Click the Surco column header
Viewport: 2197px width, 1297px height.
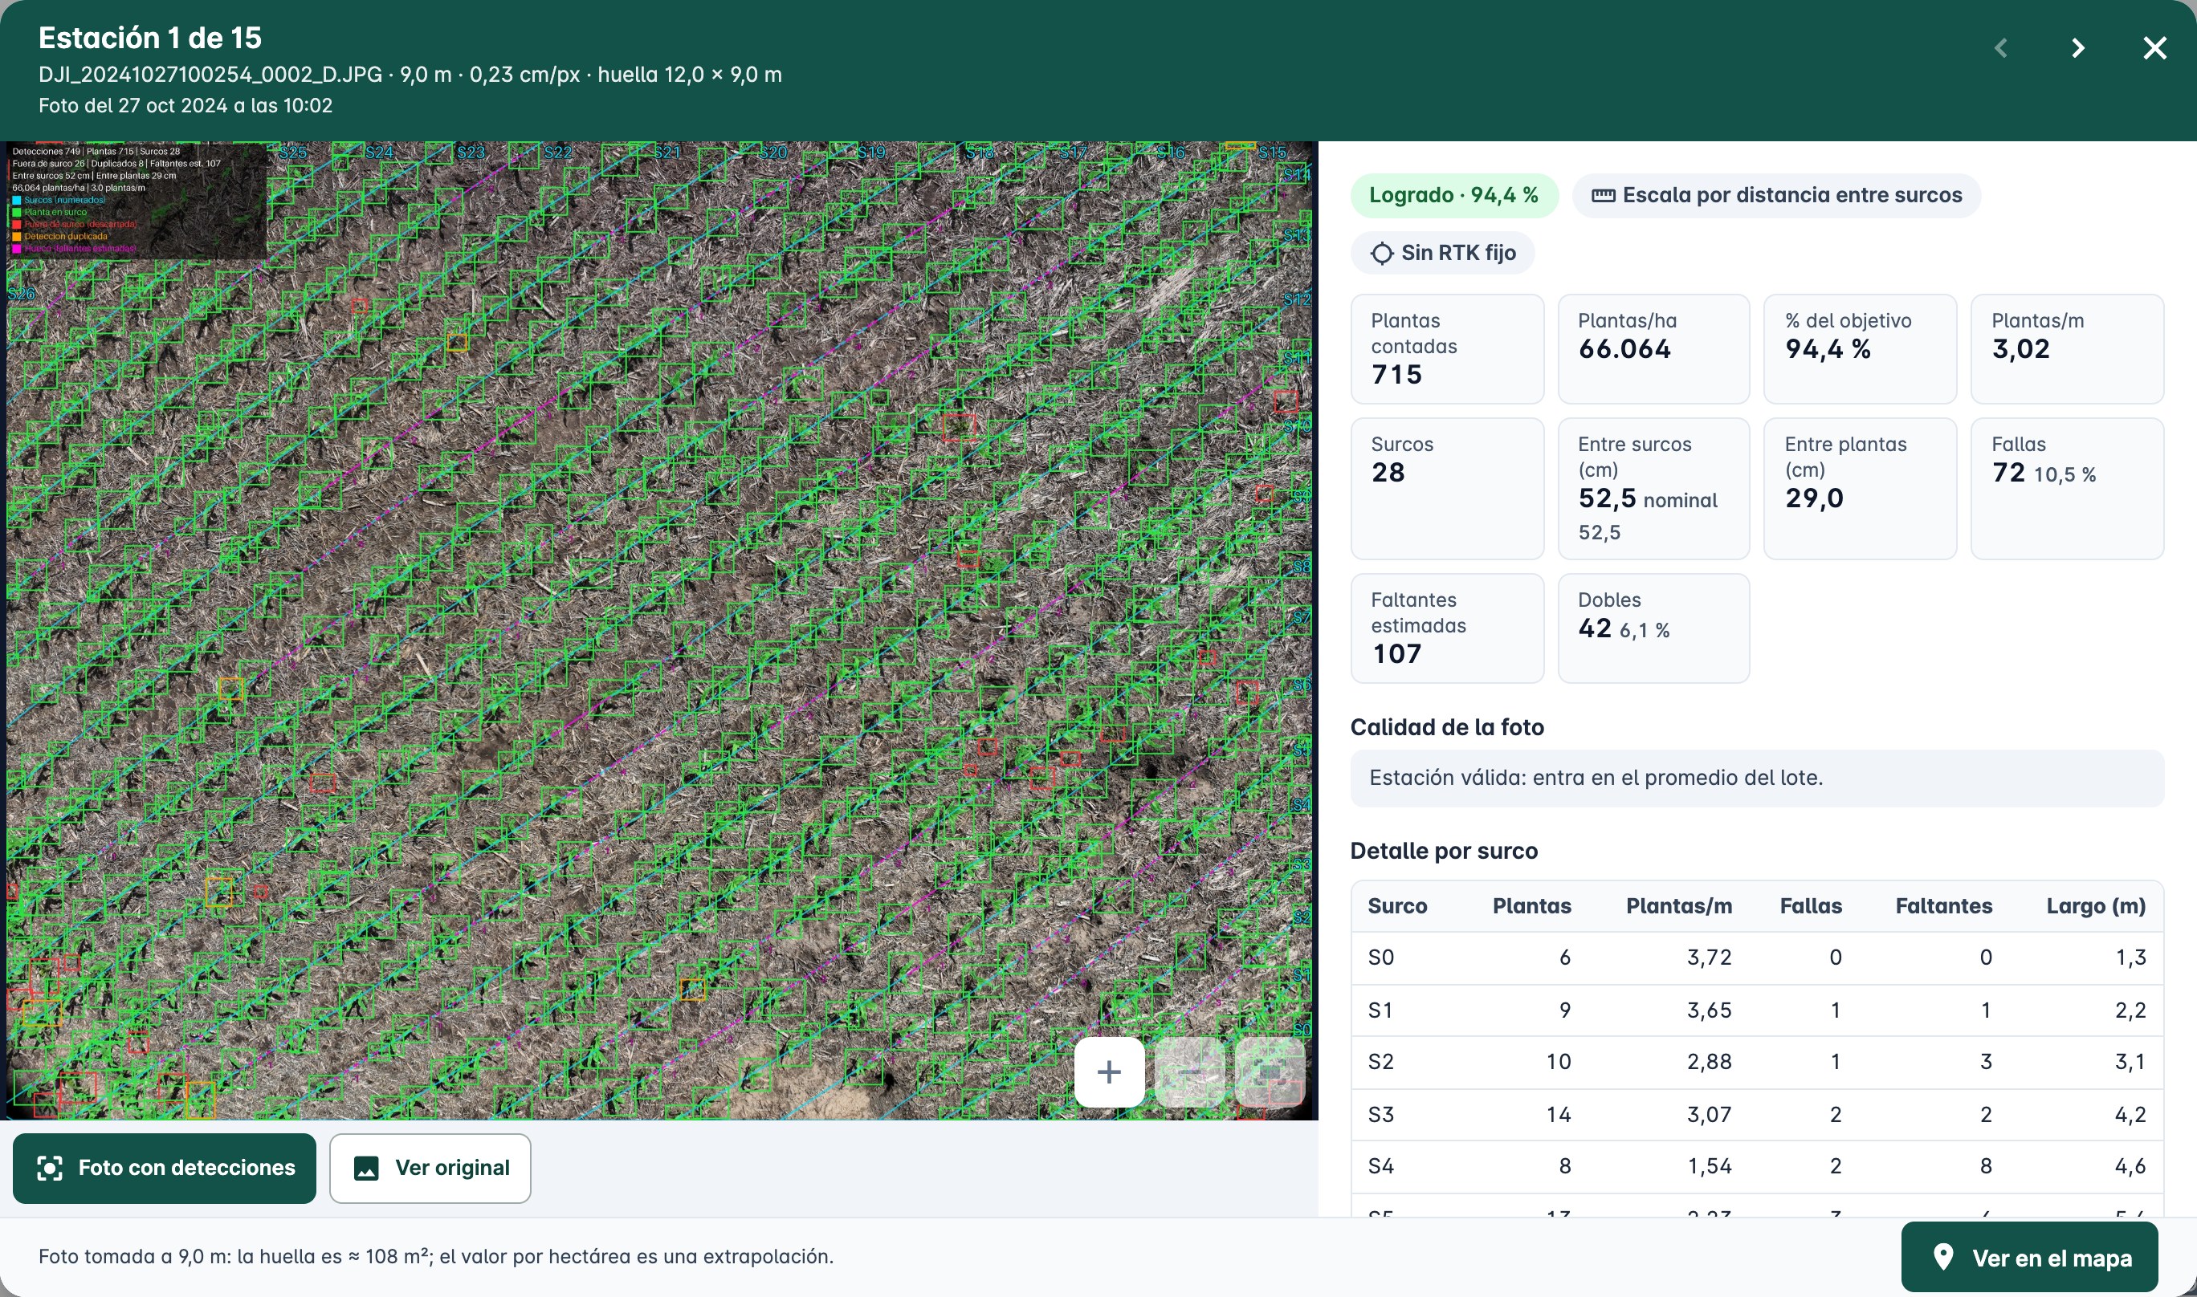coord(1397,905)
